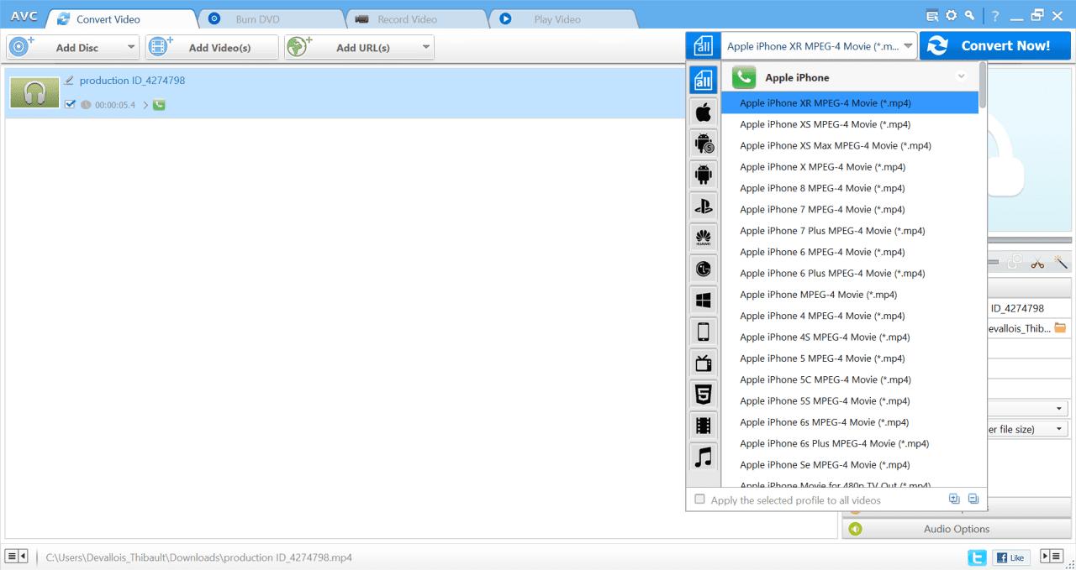Open the generic mobile phone category
Image resolution: width=1076 pixels, height=570 pixels.
pos(704,332)
